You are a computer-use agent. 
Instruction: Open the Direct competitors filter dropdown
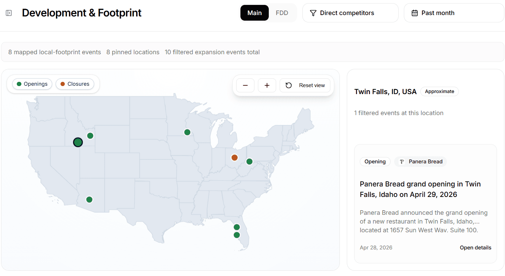tap(350, 13)
